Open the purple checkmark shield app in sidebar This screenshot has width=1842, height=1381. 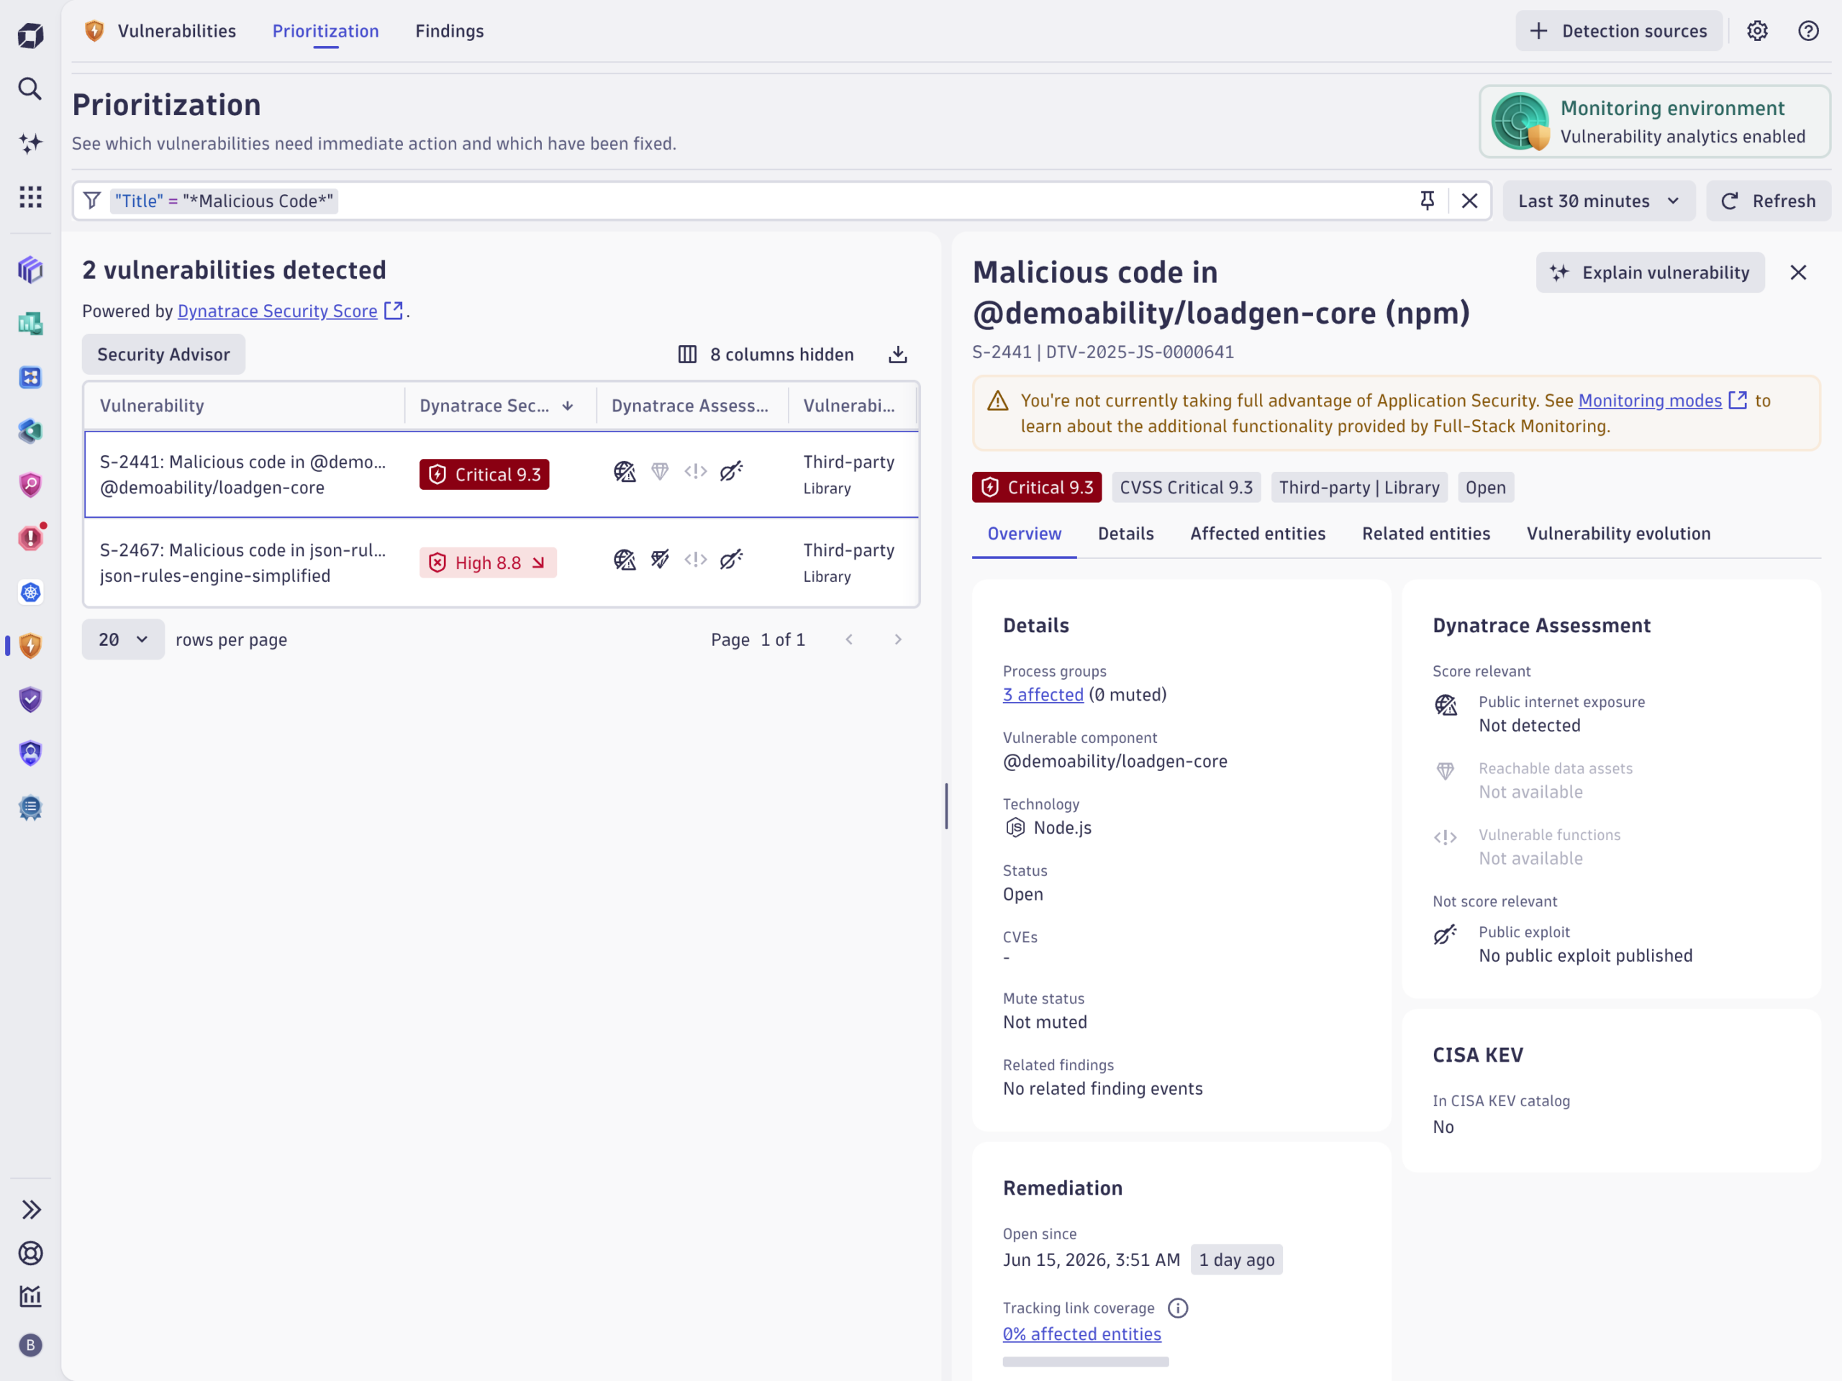coord(31,699)
